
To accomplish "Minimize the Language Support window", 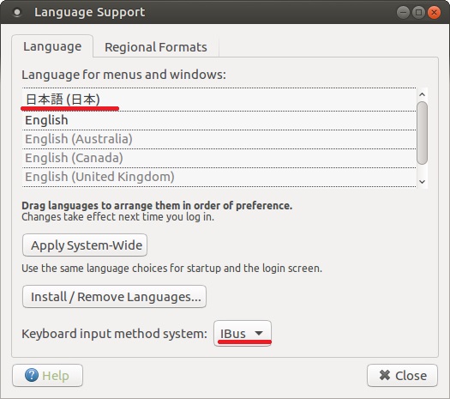I will tap(403, 13).
